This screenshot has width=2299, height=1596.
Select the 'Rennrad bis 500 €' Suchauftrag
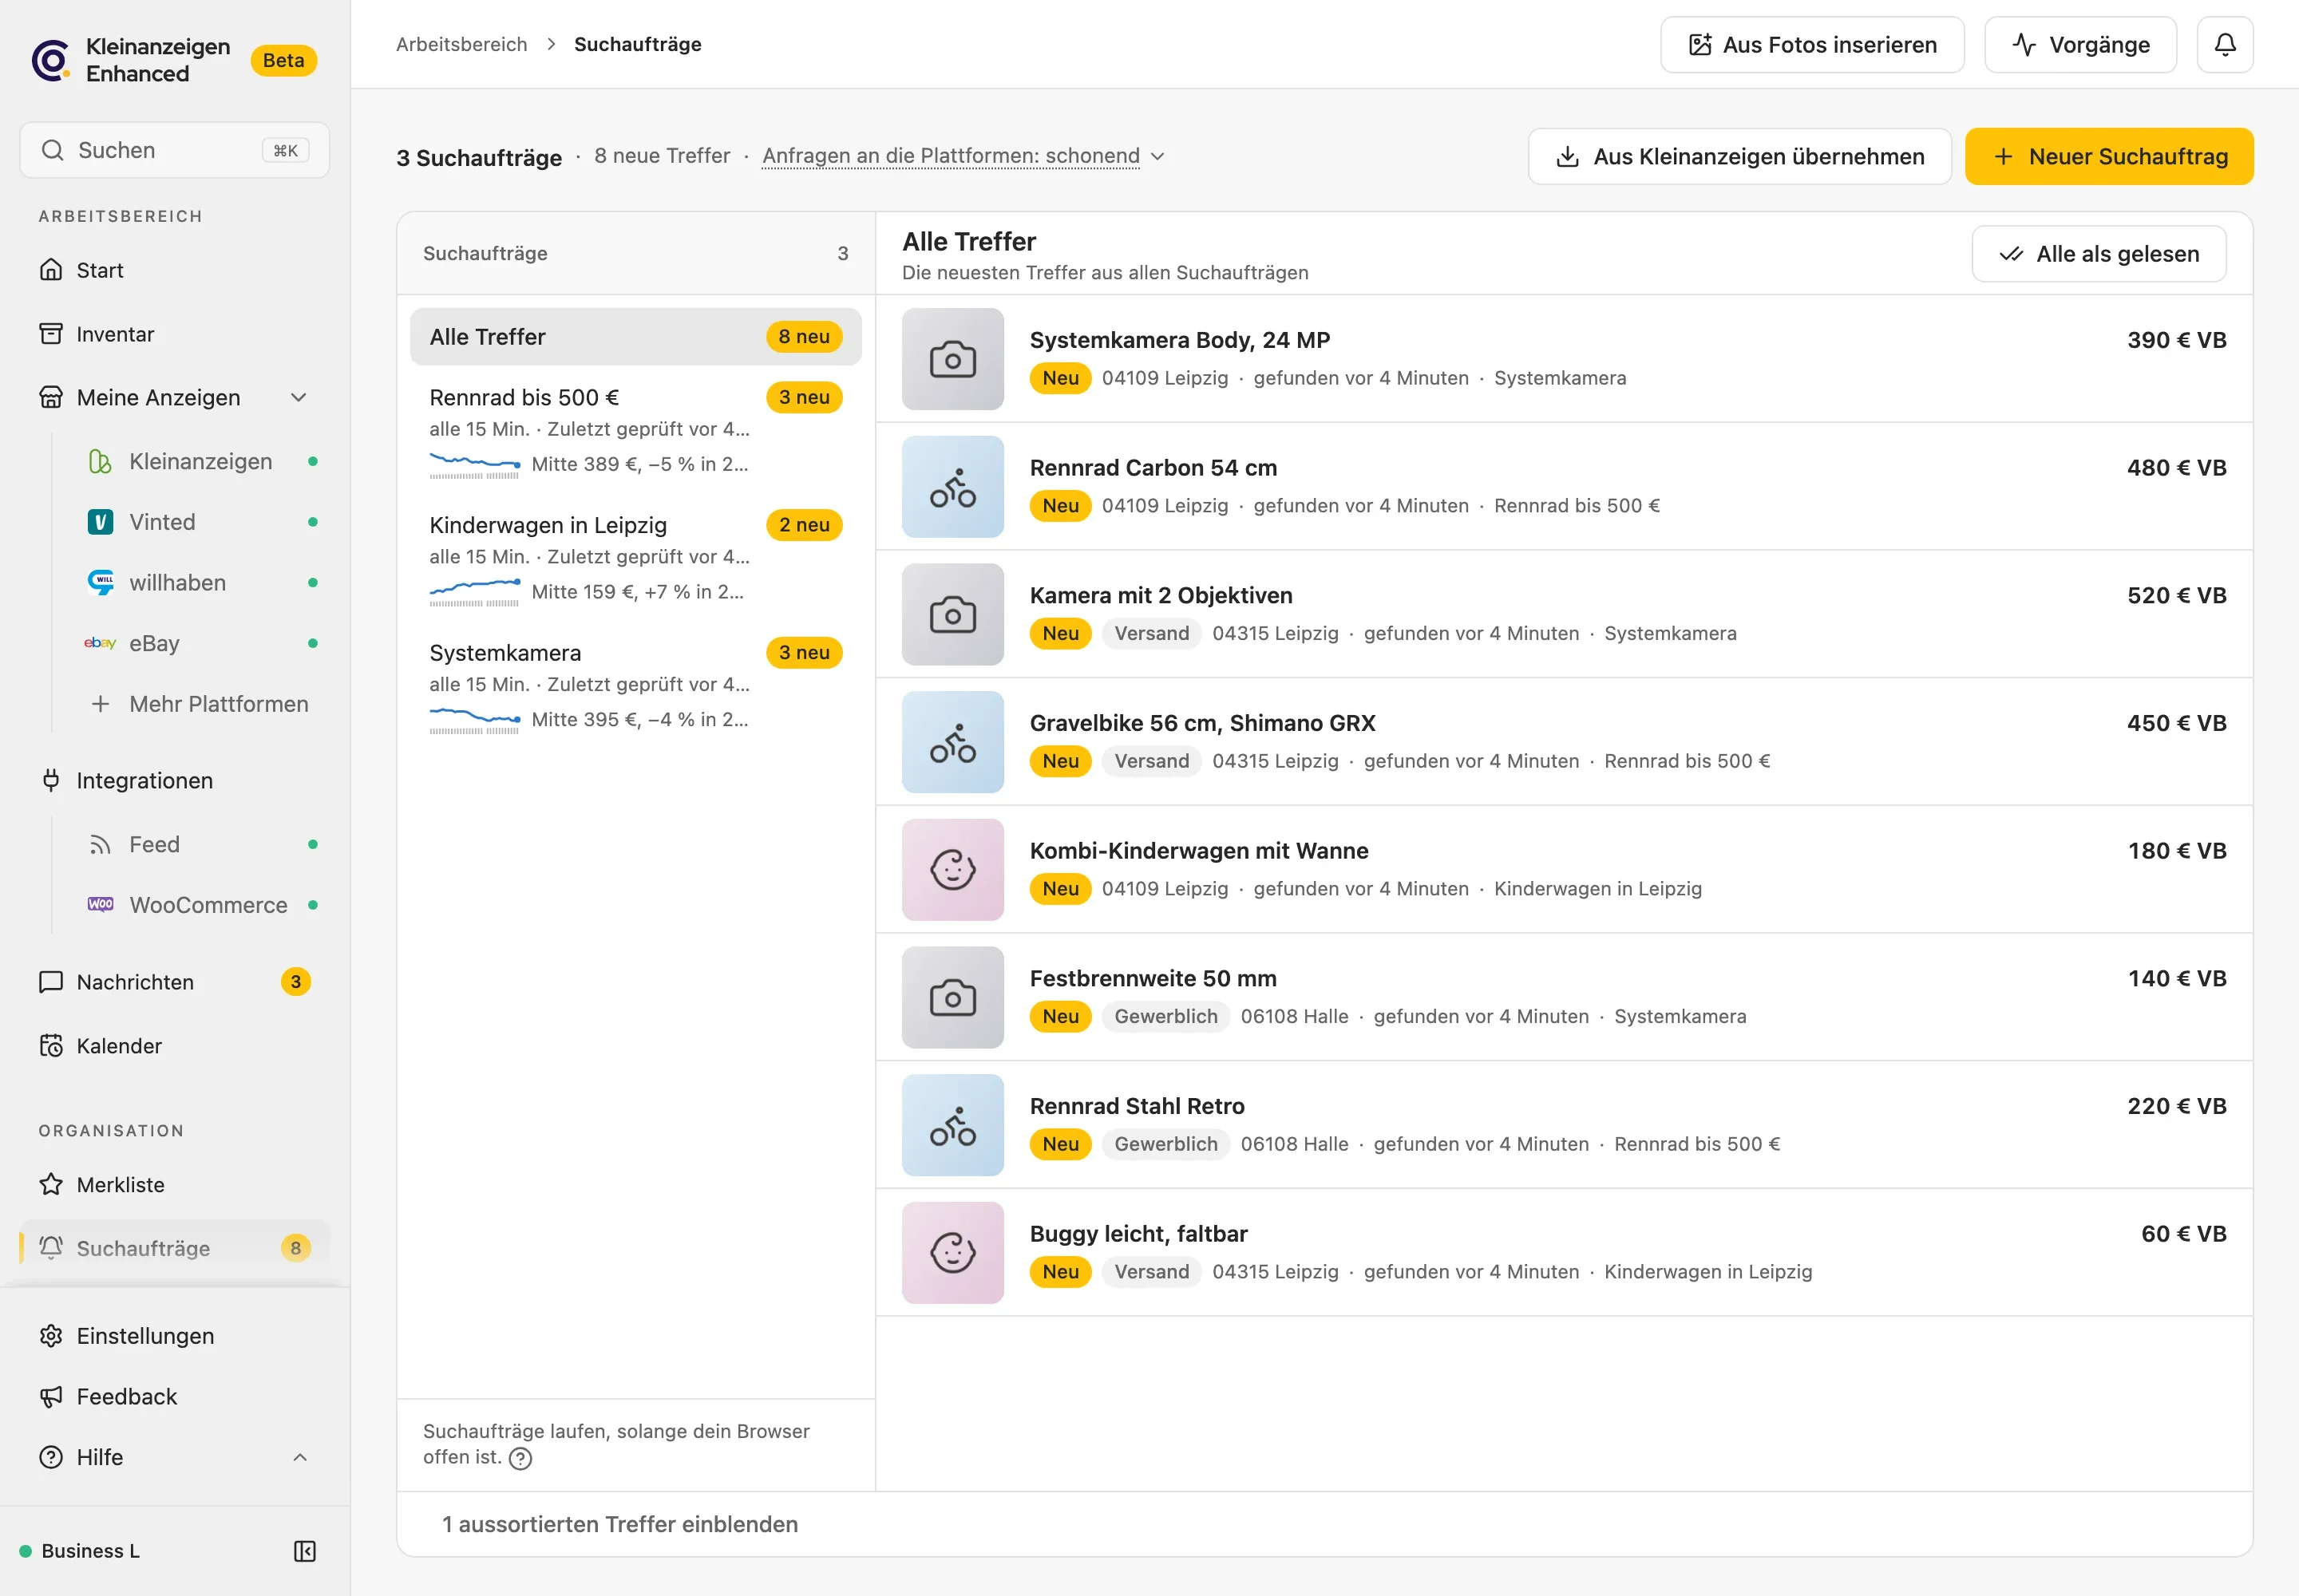coord(635,431)
